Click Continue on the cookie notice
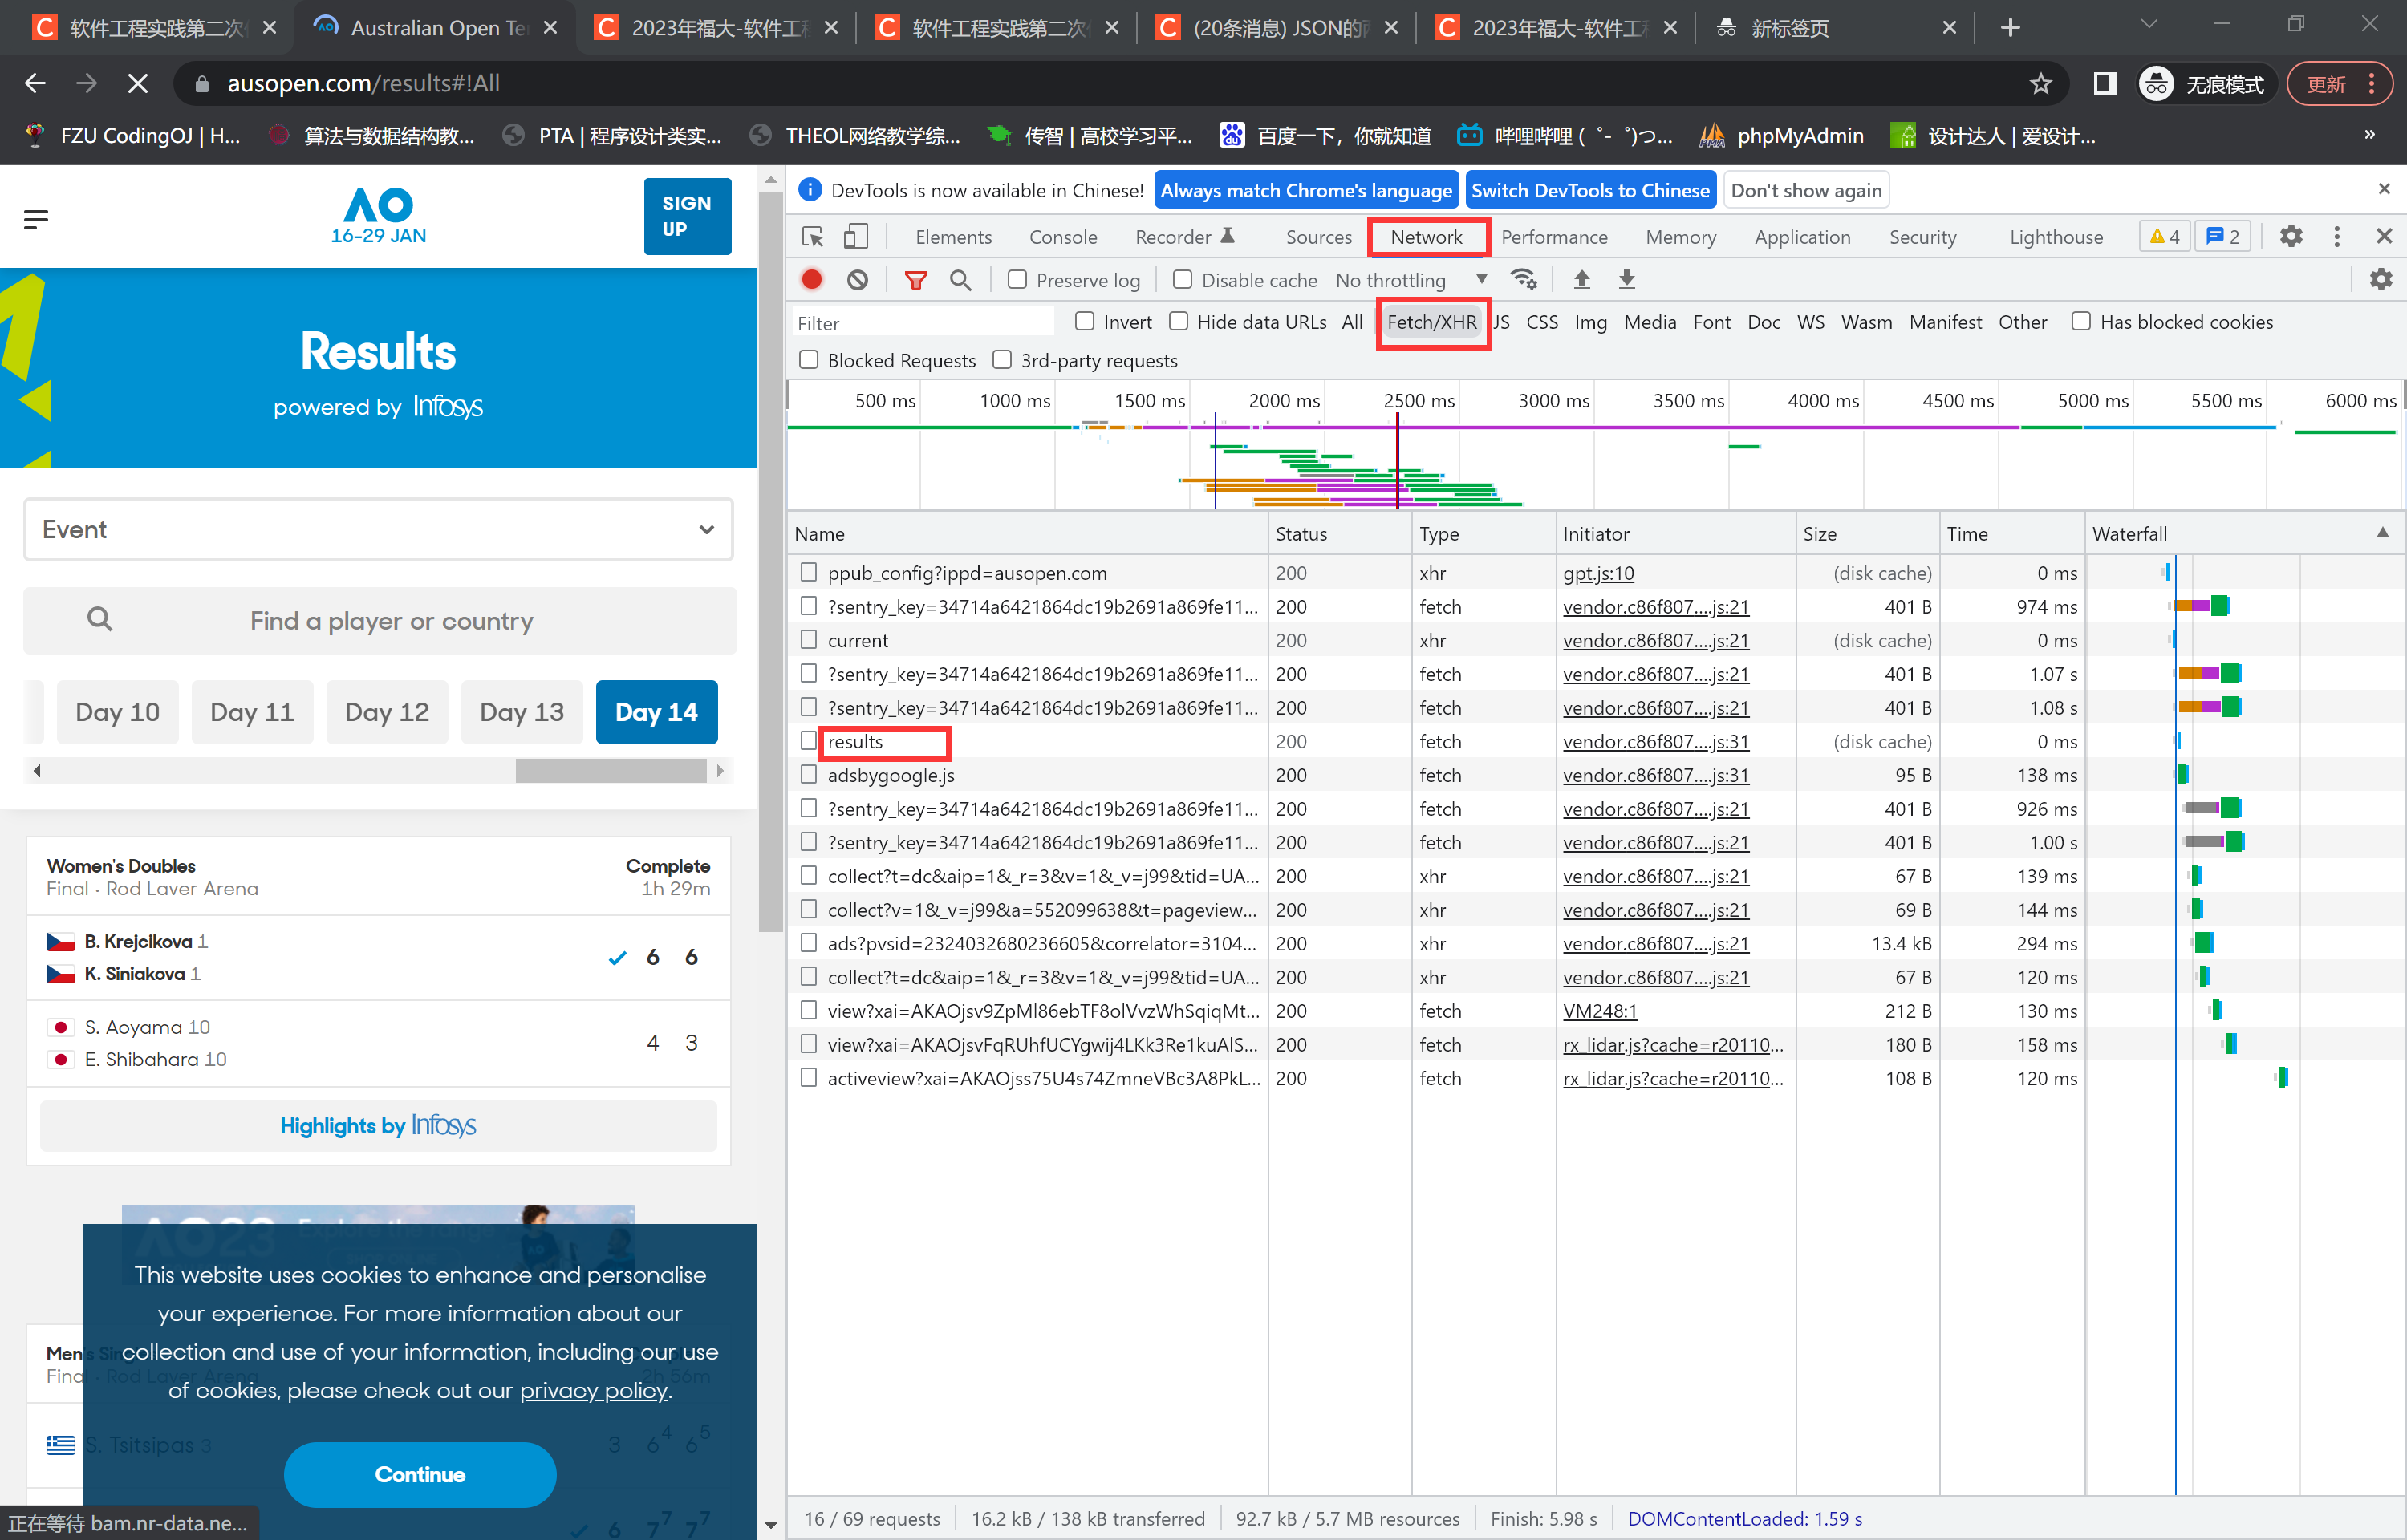This screenshot has height=1540, width=2407. [x=420, y=1474]
